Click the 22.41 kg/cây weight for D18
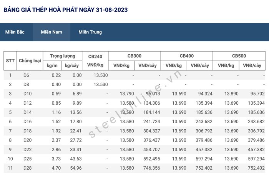269x177 pixels. click(x=76, y=131)
